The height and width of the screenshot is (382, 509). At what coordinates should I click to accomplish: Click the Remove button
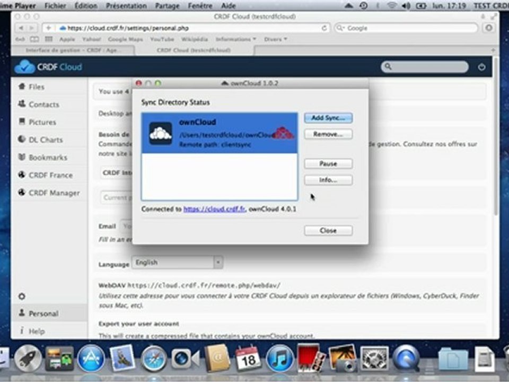pyautogui.click(x=328, y=134)
